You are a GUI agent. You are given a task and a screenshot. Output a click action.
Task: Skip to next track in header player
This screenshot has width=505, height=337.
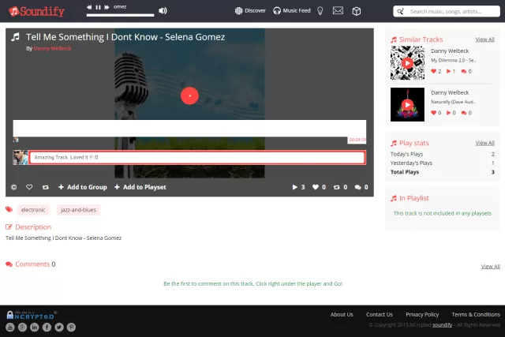coord(107,7)
